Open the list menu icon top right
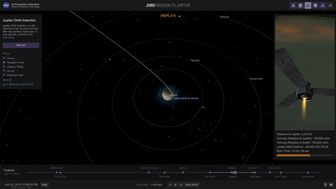This screenshot has width=336, height=189. point(330,5)
